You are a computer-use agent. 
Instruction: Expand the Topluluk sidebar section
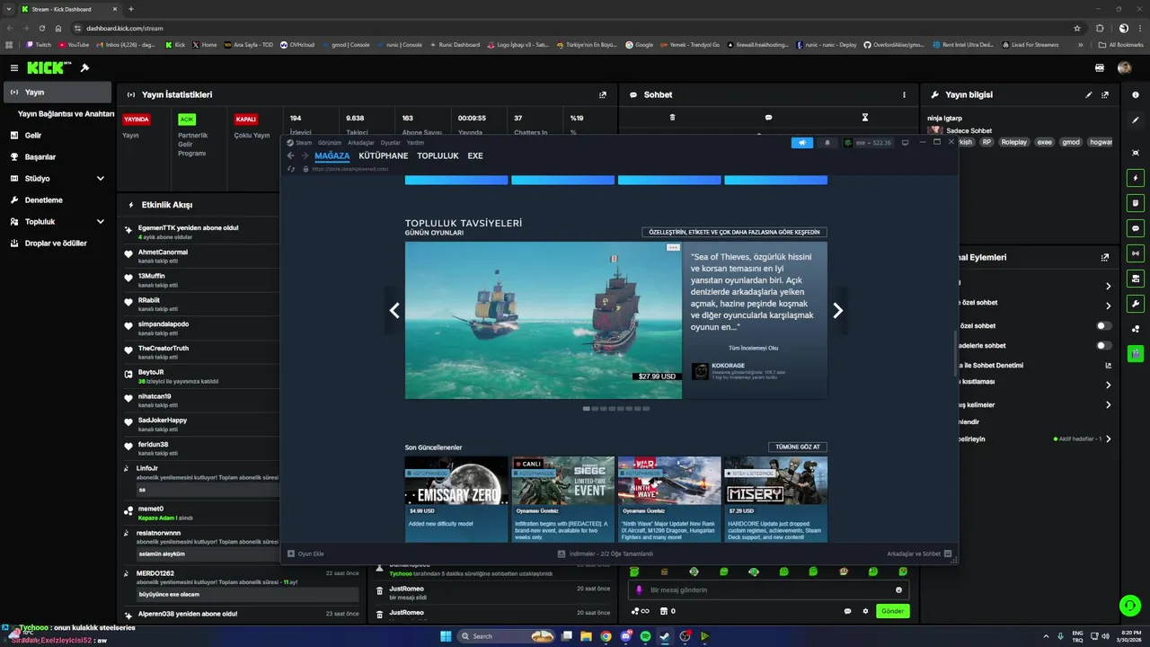[x=101, y=222]
